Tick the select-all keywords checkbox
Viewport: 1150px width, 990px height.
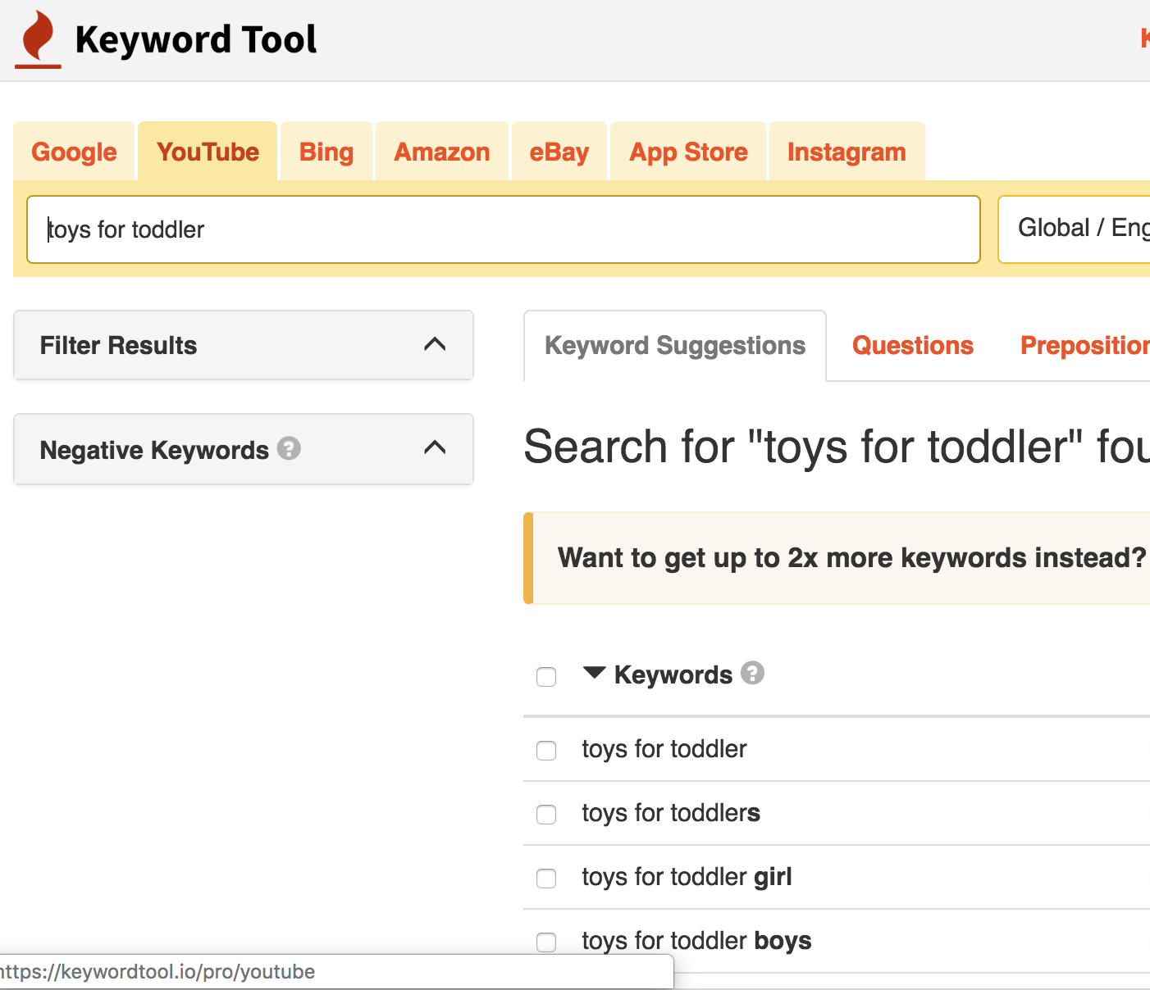(546, 677)
